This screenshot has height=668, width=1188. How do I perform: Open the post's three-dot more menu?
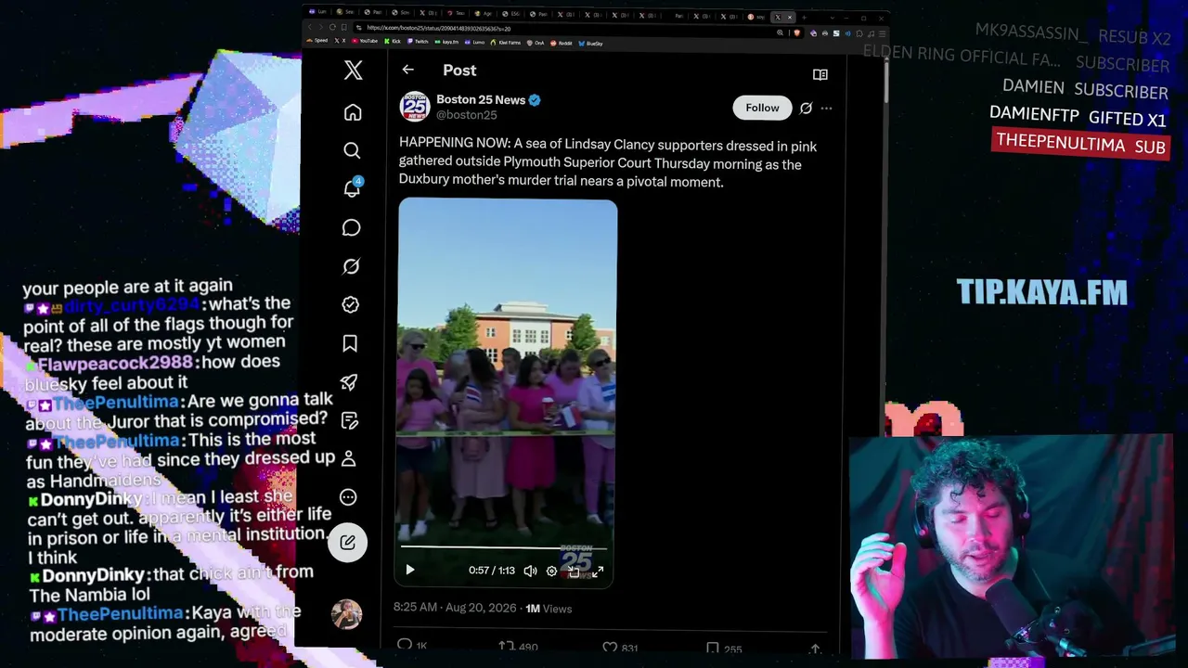click(826, 108)
